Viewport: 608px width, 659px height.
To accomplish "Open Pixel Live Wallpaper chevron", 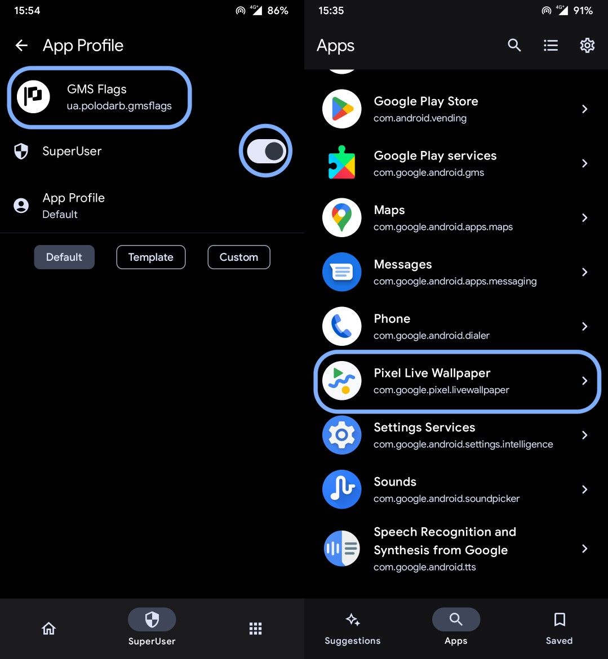I will pos(584,381).
